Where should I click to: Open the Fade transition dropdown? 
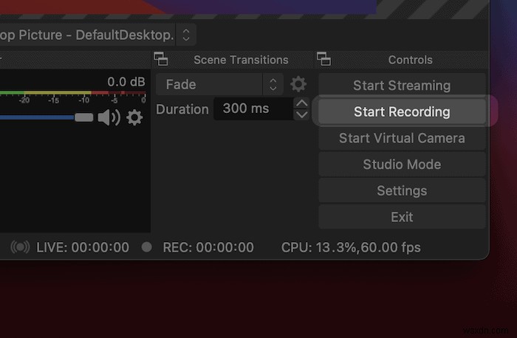[x=221, y=84]
